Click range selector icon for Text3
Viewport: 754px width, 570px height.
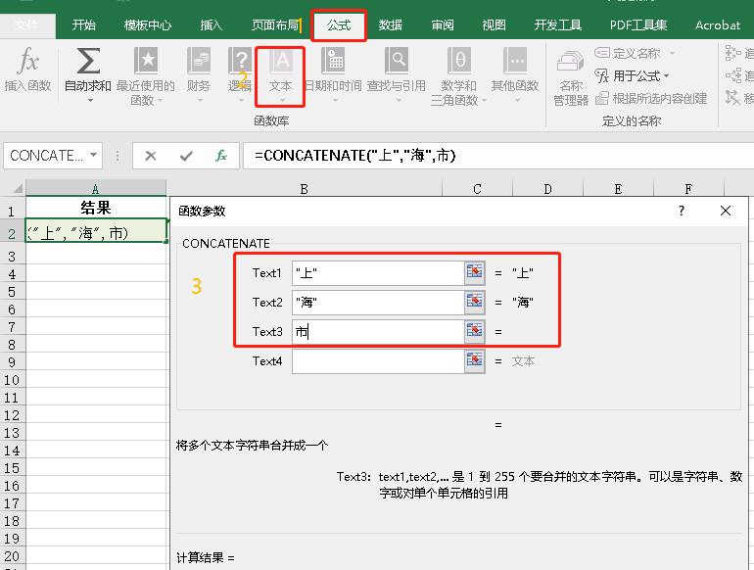coord(475,331)
